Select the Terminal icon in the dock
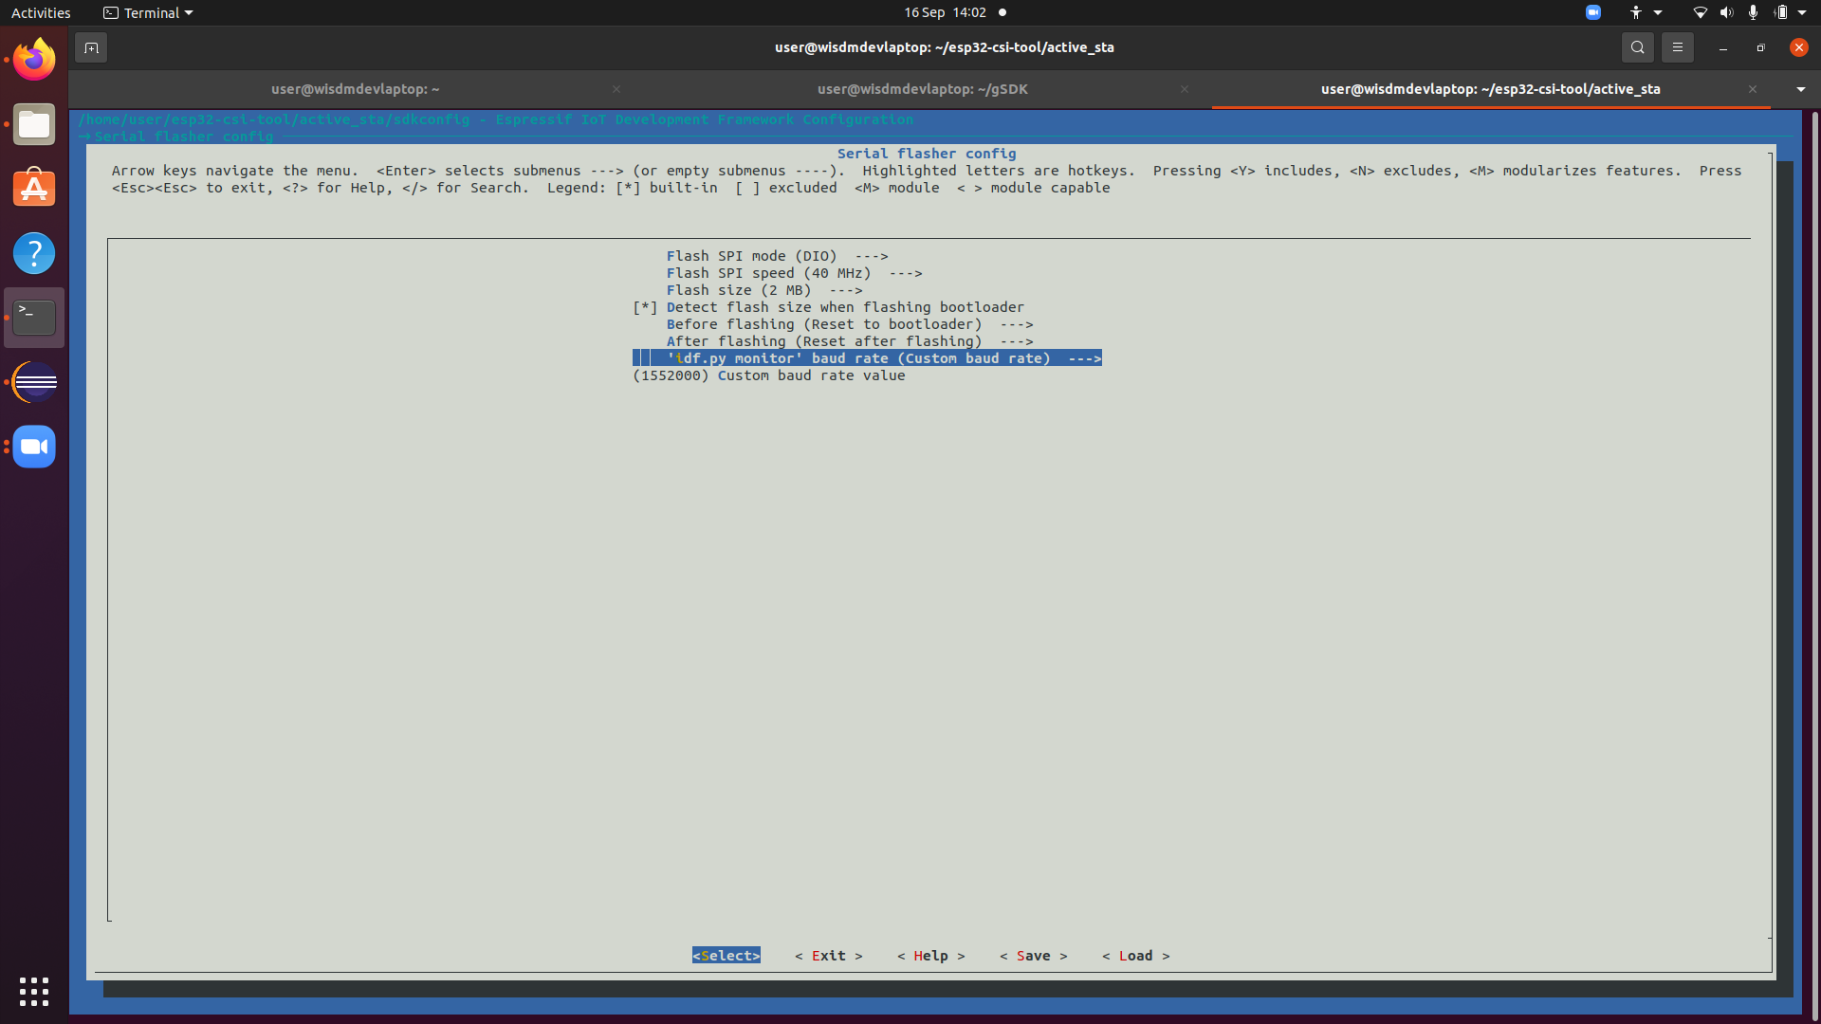This screenshot has height=1024, width=1821. point(33,317)
